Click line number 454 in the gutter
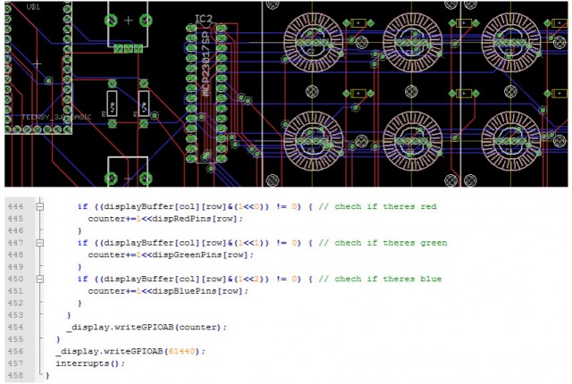572x384 pixels. coord(16,328)
